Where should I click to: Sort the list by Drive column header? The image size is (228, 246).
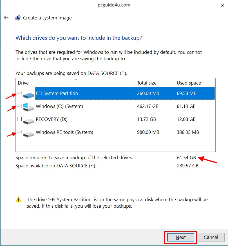click(x=23, y=83)
